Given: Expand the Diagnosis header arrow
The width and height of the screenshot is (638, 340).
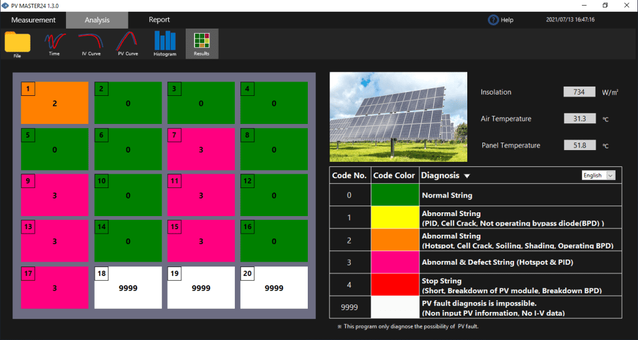Looking at the screenshot, I should click(467, 176).
